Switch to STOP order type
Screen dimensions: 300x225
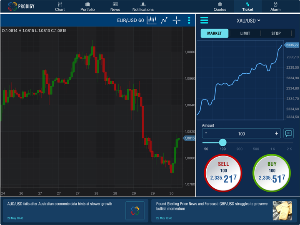(276, 33)
